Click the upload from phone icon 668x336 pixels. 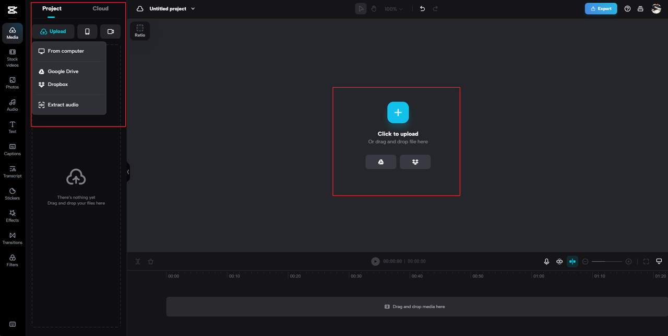(x=87, y=31)
